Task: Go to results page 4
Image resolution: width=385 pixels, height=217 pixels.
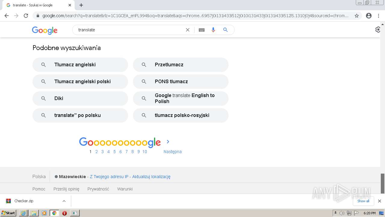Action: pyautogui.click(x=109, y=152)
